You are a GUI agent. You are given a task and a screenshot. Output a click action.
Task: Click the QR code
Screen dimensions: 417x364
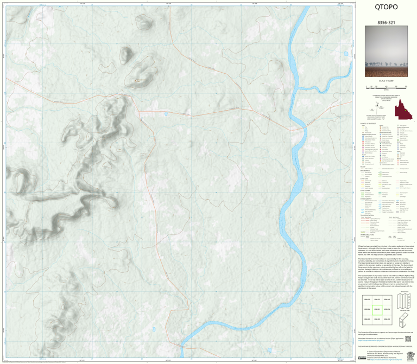[x=408, y=339]
